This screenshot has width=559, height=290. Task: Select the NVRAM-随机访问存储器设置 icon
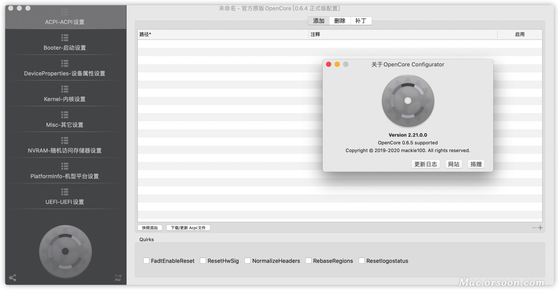(64, 140)
